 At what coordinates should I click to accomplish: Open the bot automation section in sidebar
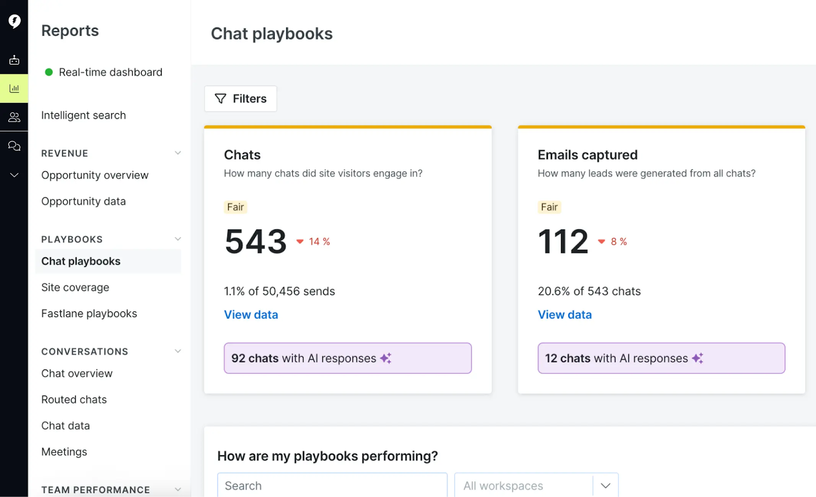(x=14, y=59)
